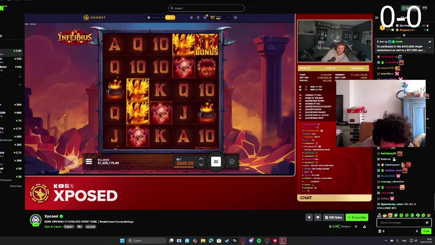435x245 pixels.
Task: Open the Xposed channel avatar
Action: click(x=36, y=220)
